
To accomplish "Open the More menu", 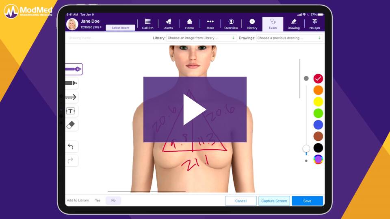I will pyautogui.click(x=210, y=24).
